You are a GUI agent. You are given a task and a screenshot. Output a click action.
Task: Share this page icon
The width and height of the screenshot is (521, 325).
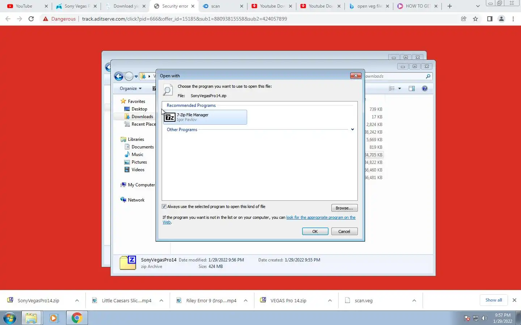click(463, 19)
